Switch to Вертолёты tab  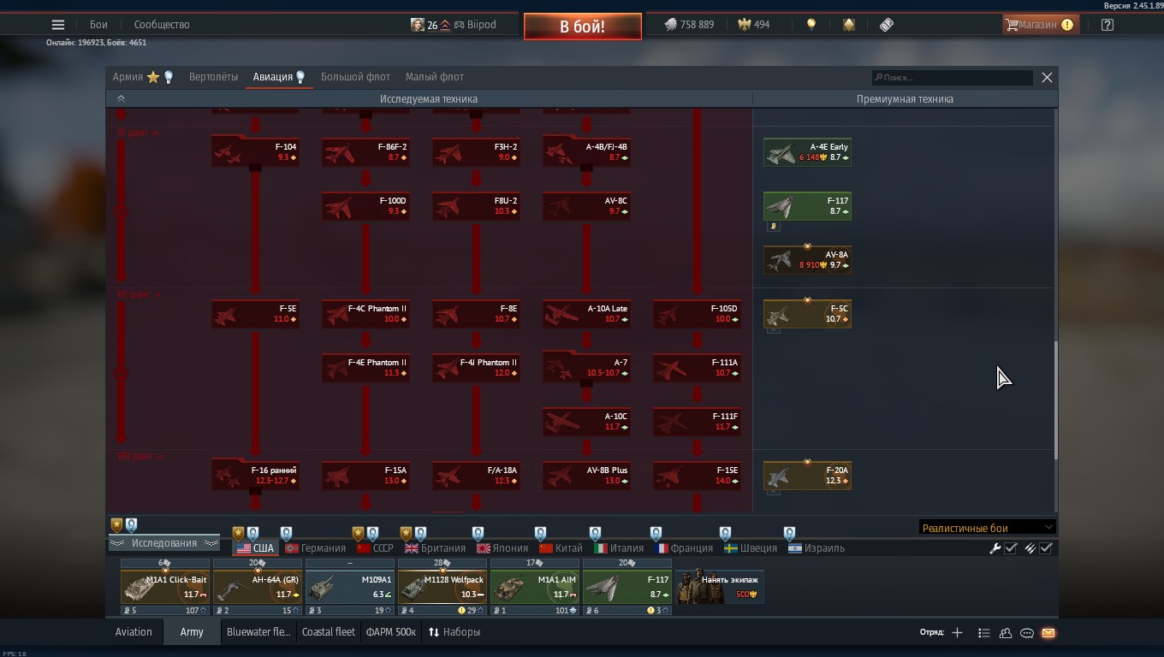213,77
